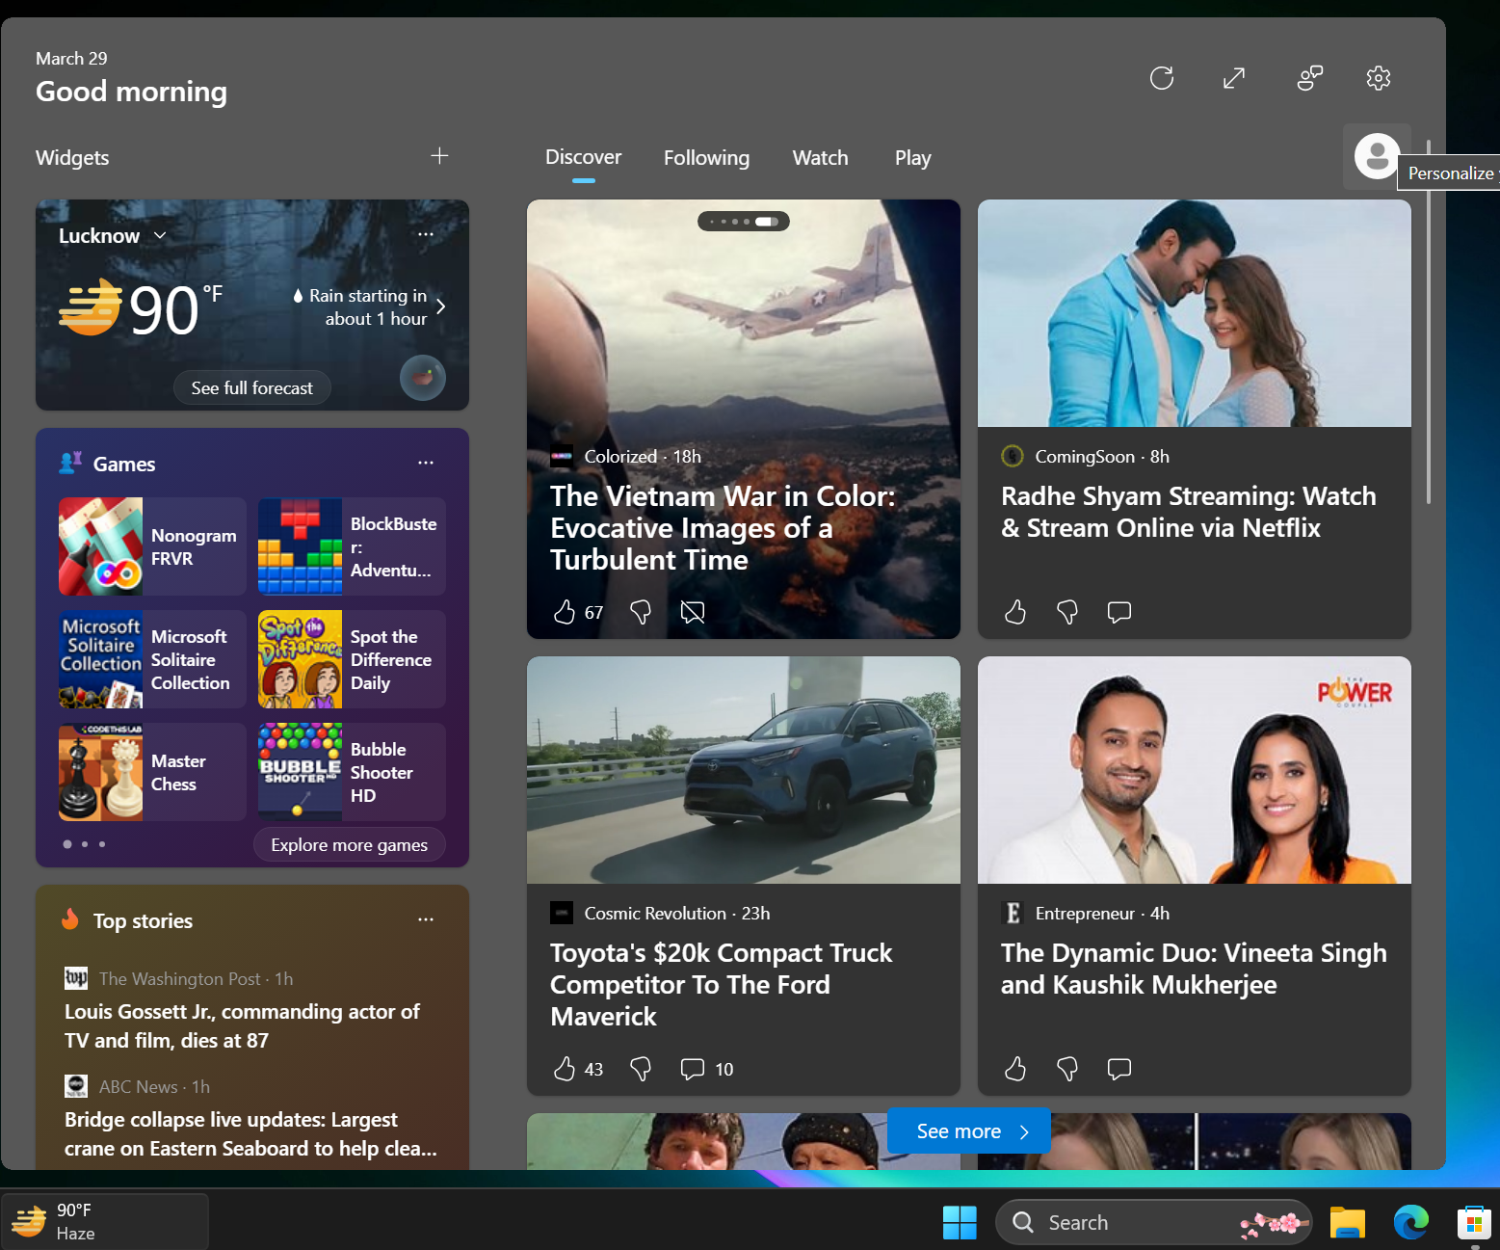Expand the widgets board to full screen

tap(1234, 78)
